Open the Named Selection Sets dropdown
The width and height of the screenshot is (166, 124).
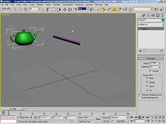point(143,9)
